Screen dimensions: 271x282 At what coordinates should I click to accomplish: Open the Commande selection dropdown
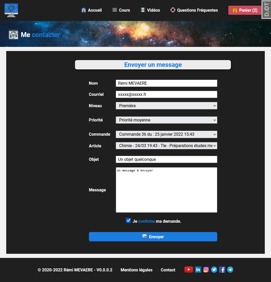[x=166, y=134]
